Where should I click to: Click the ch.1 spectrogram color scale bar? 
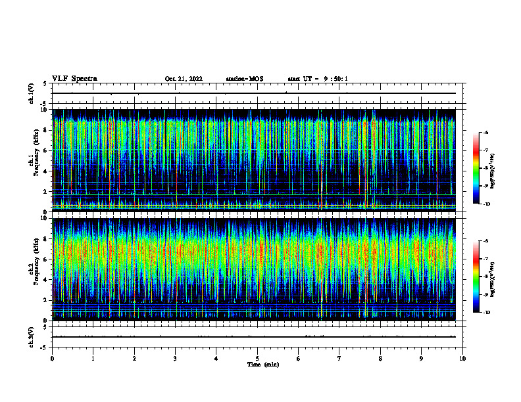pos(476,168)
